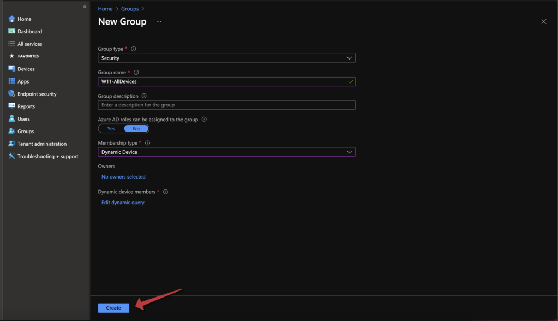This screenshot has height=321, width=558.
Task: Click the Home icon in sidebar
Action: pyautogui.click(x=12, y=19)
